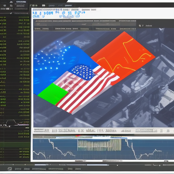Select the green highlighted row in the left panel
Image resolution: width=174 pixels, height=174 pixels.
coord(15,145)
